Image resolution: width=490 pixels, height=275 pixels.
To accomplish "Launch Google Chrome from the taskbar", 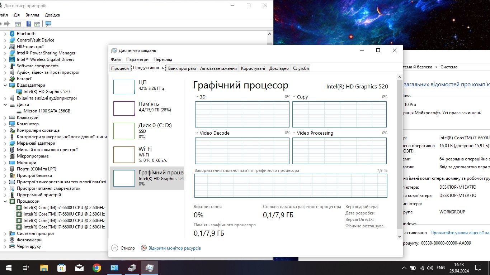I will [x=96, y=267].
